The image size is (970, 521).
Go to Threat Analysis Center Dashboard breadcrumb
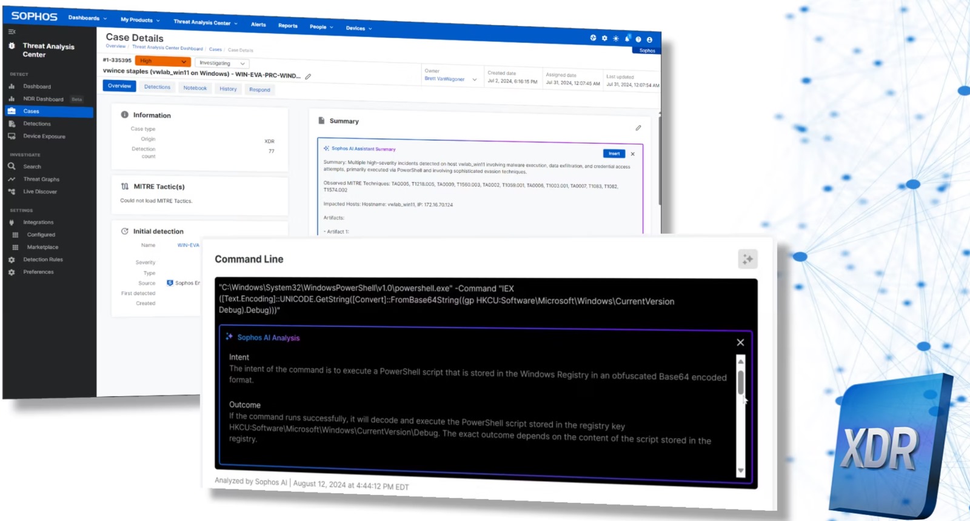(167, 47)
